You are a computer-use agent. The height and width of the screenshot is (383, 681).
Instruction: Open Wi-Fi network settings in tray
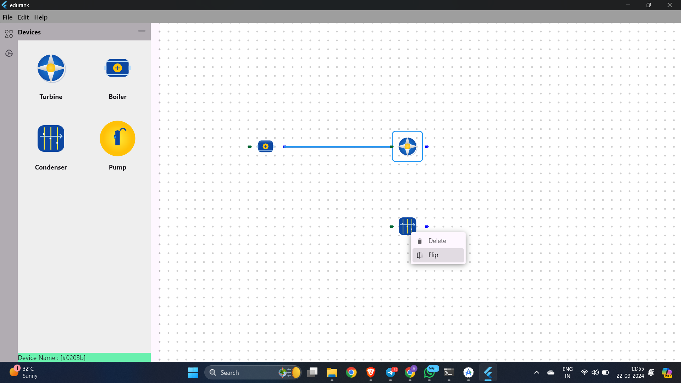point(584,372)
